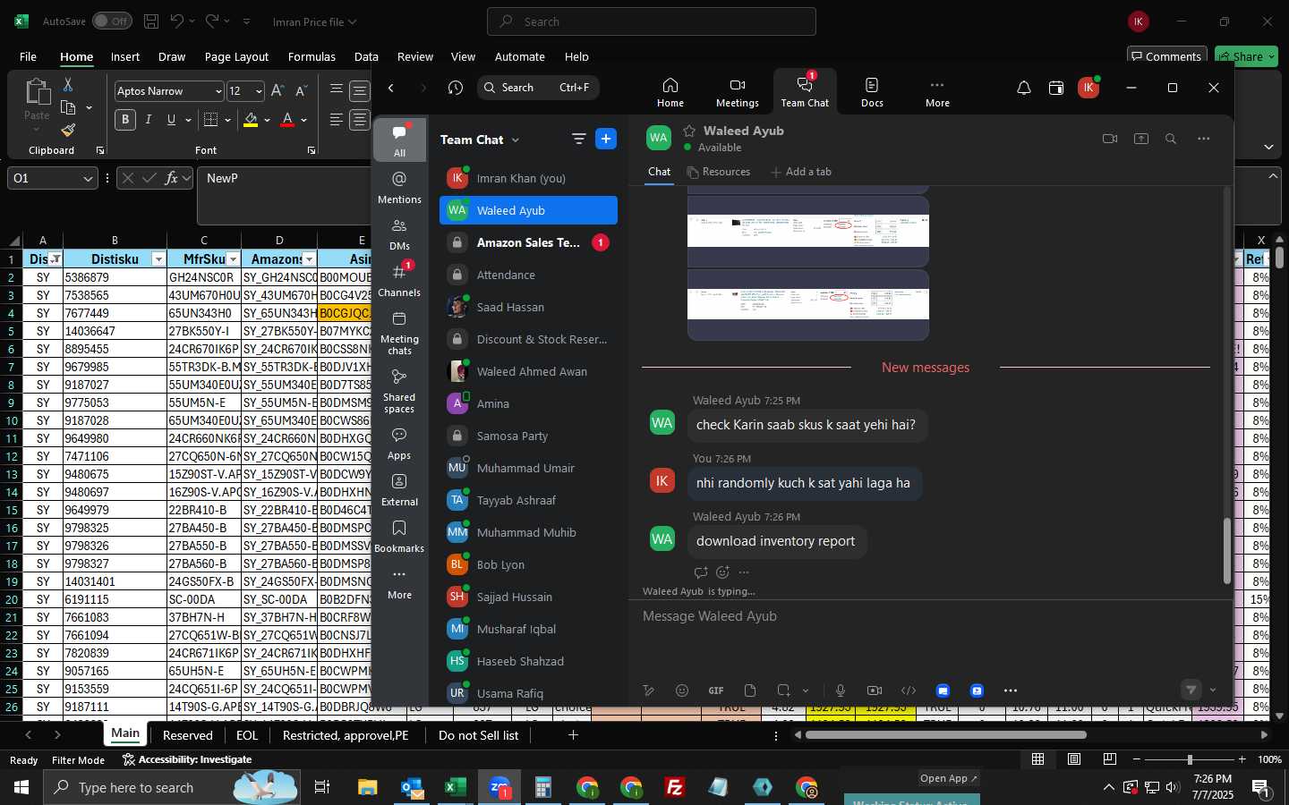Open Channels in Zoom sidebar

pyautogui.click(x=399, y=280)
